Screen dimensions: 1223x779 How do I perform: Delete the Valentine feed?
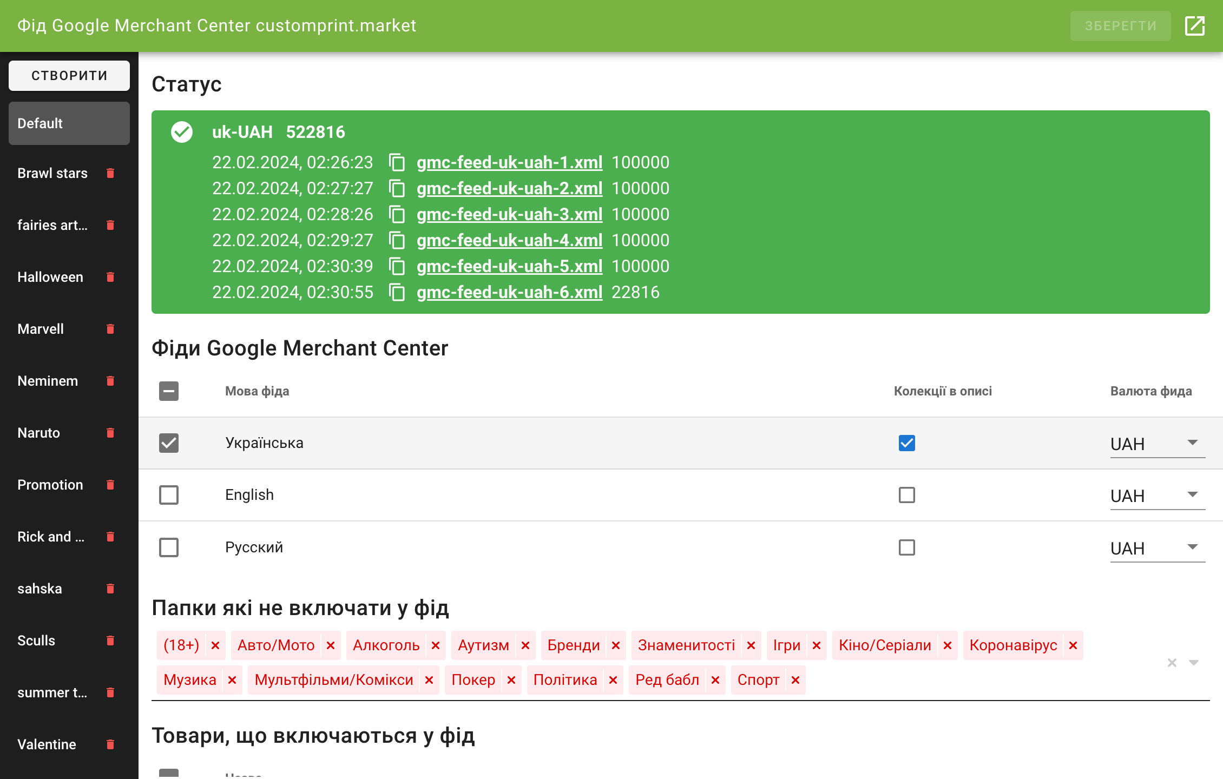pyautogui.click(x=110, y=744)
